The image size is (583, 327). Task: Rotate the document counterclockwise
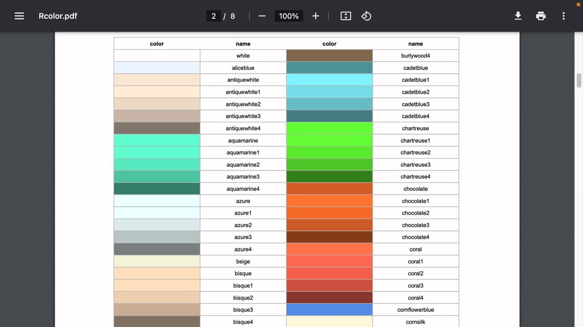click(366, 16)
